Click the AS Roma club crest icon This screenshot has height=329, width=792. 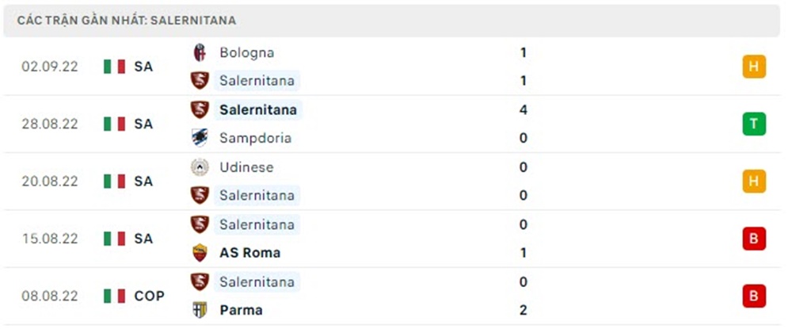(200, 253)
